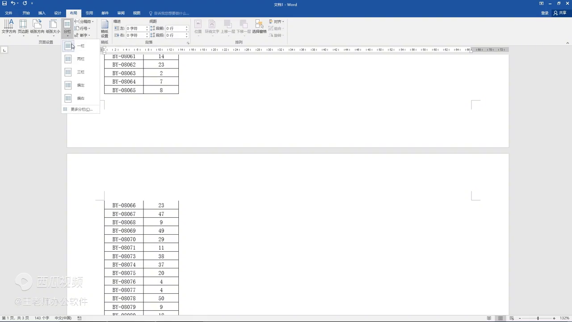Click the 位置 position icon
Image resolution: width=572 pixels, height=322 pixels.
pyautogui.click(x=198, y=28)
